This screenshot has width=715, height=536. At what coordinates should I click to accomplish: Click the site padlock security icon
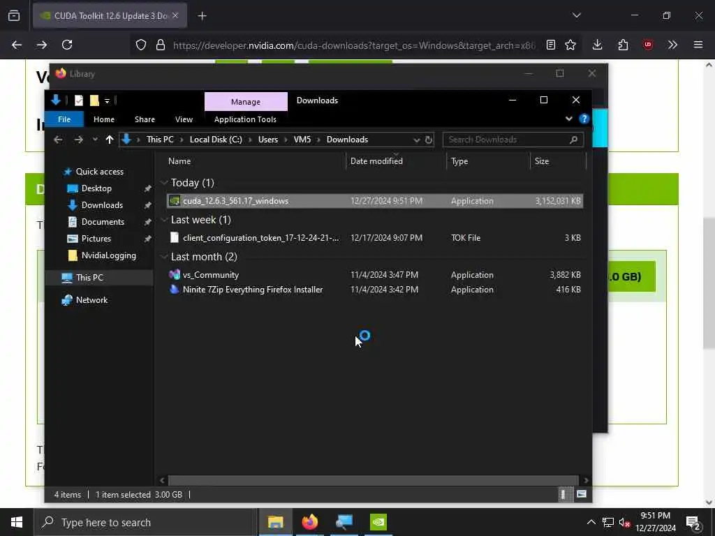click(x=160, y=45)
